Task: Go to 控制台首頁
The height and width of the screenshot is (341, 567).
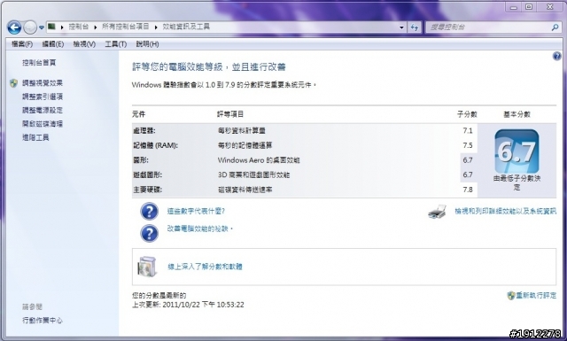Action: 39,63
